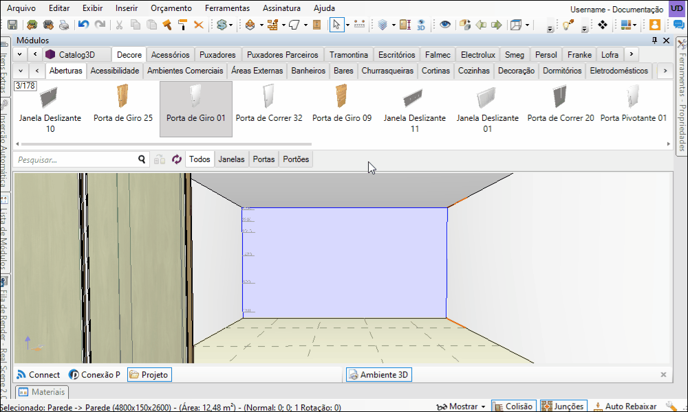Click the magnifier search icon

pos(141,159)
